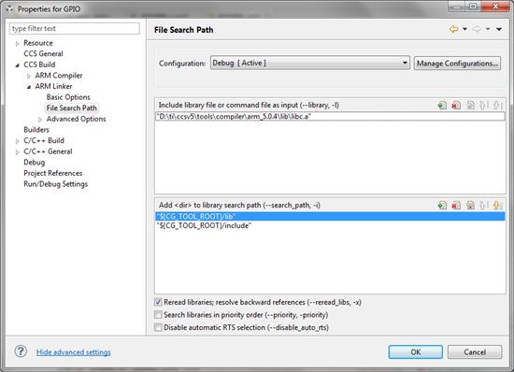Click the C/C++ Build tree label
The height and width of the screenshot is (372, 514).
tap(44, 140)
